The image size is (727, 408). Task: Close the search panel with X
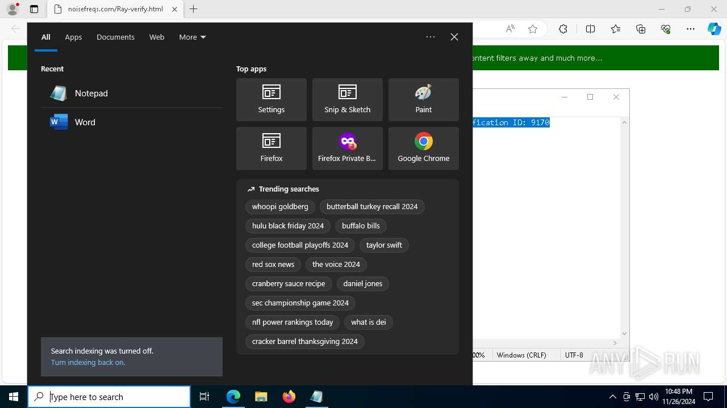coord(454,37)
